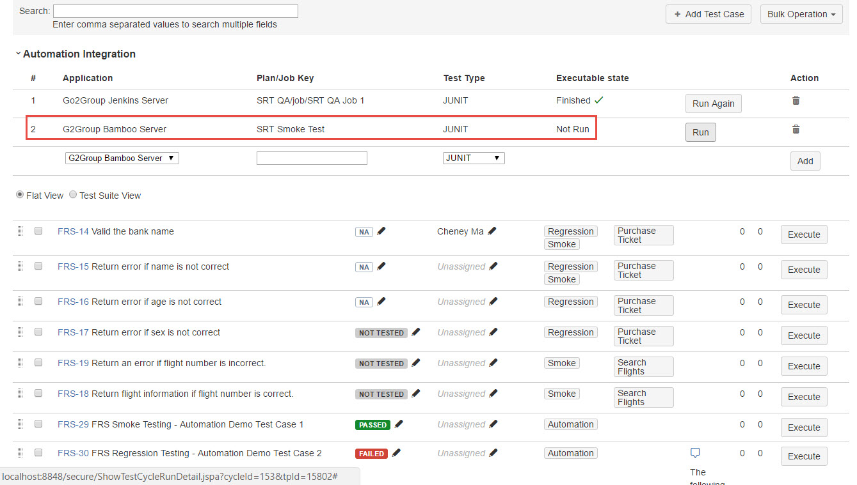Tick the checkbox for FRS-29
The width and height of the screenshot is (857, 485).
click(38, 424)
